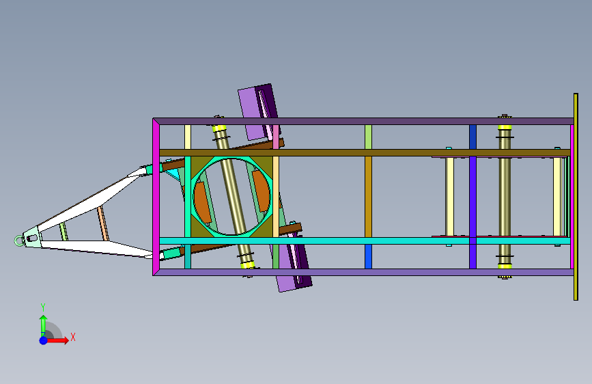Screen dimensions: 592x384
Task: Select the peach brace inside the drawbar
Action: [102, 223]
